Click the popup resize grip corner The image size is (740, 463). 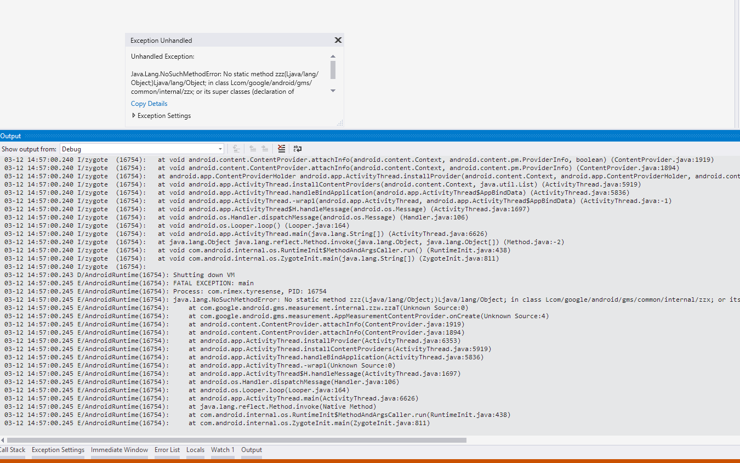pos(340,123)
